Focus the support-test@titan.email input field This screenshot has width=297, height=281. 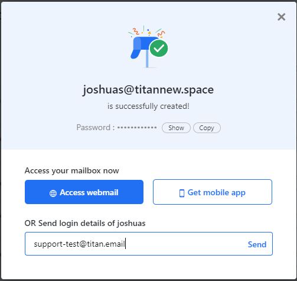149,244
